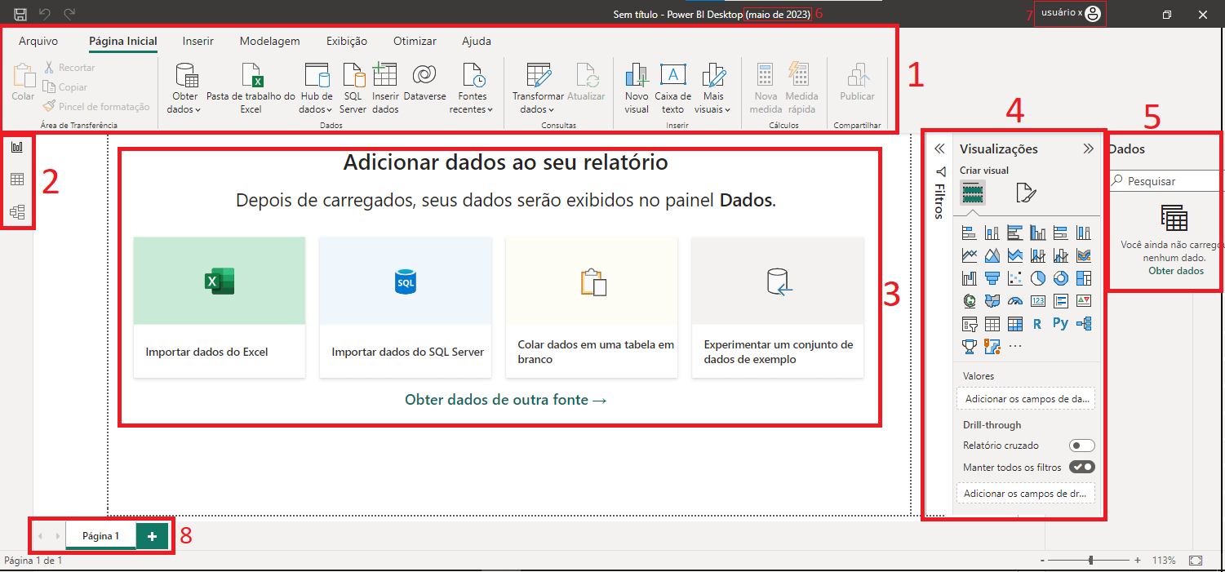The image size is (1225, 572).
Task: Click the Pesquisar search field
Action: click(x=1167, y=181)
